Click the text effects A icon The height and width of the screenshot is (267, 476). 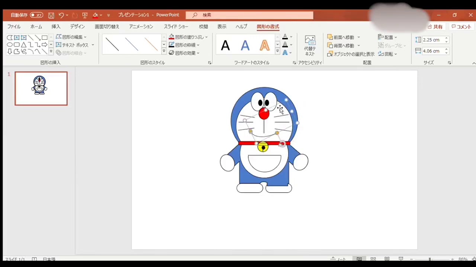tap(285, 53)
